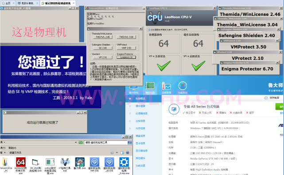This screenshot has width=284, height=175.
Task: Click the Explorer change view icon
Action: click(112, 152)
